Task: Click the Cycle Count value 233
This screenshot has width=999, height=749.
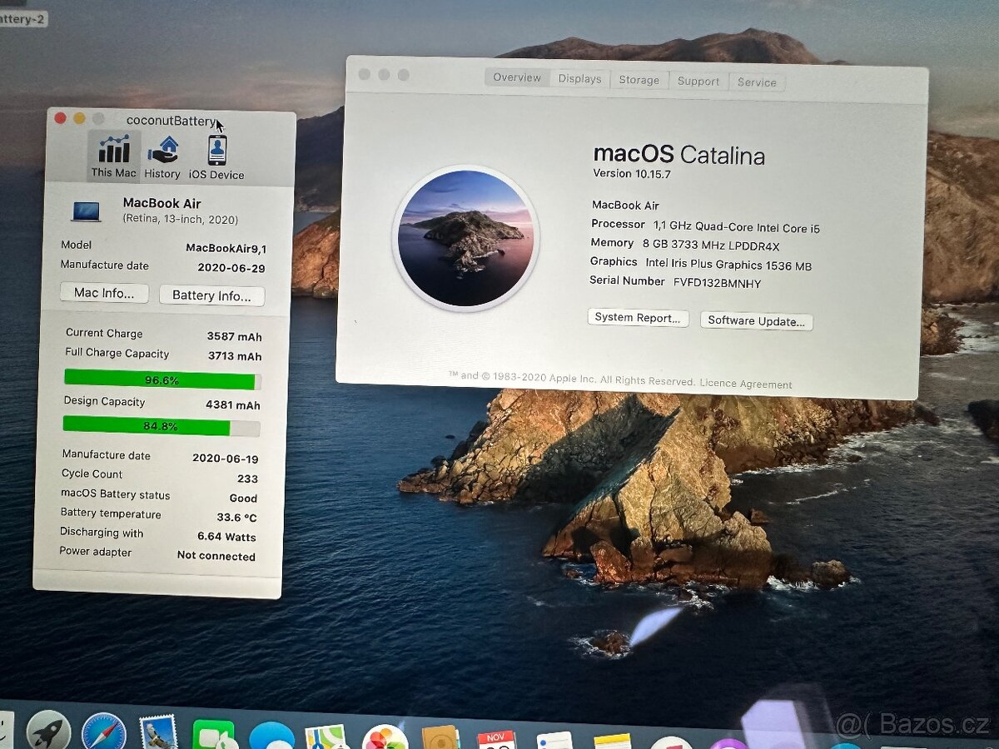Action: [249, 479]
